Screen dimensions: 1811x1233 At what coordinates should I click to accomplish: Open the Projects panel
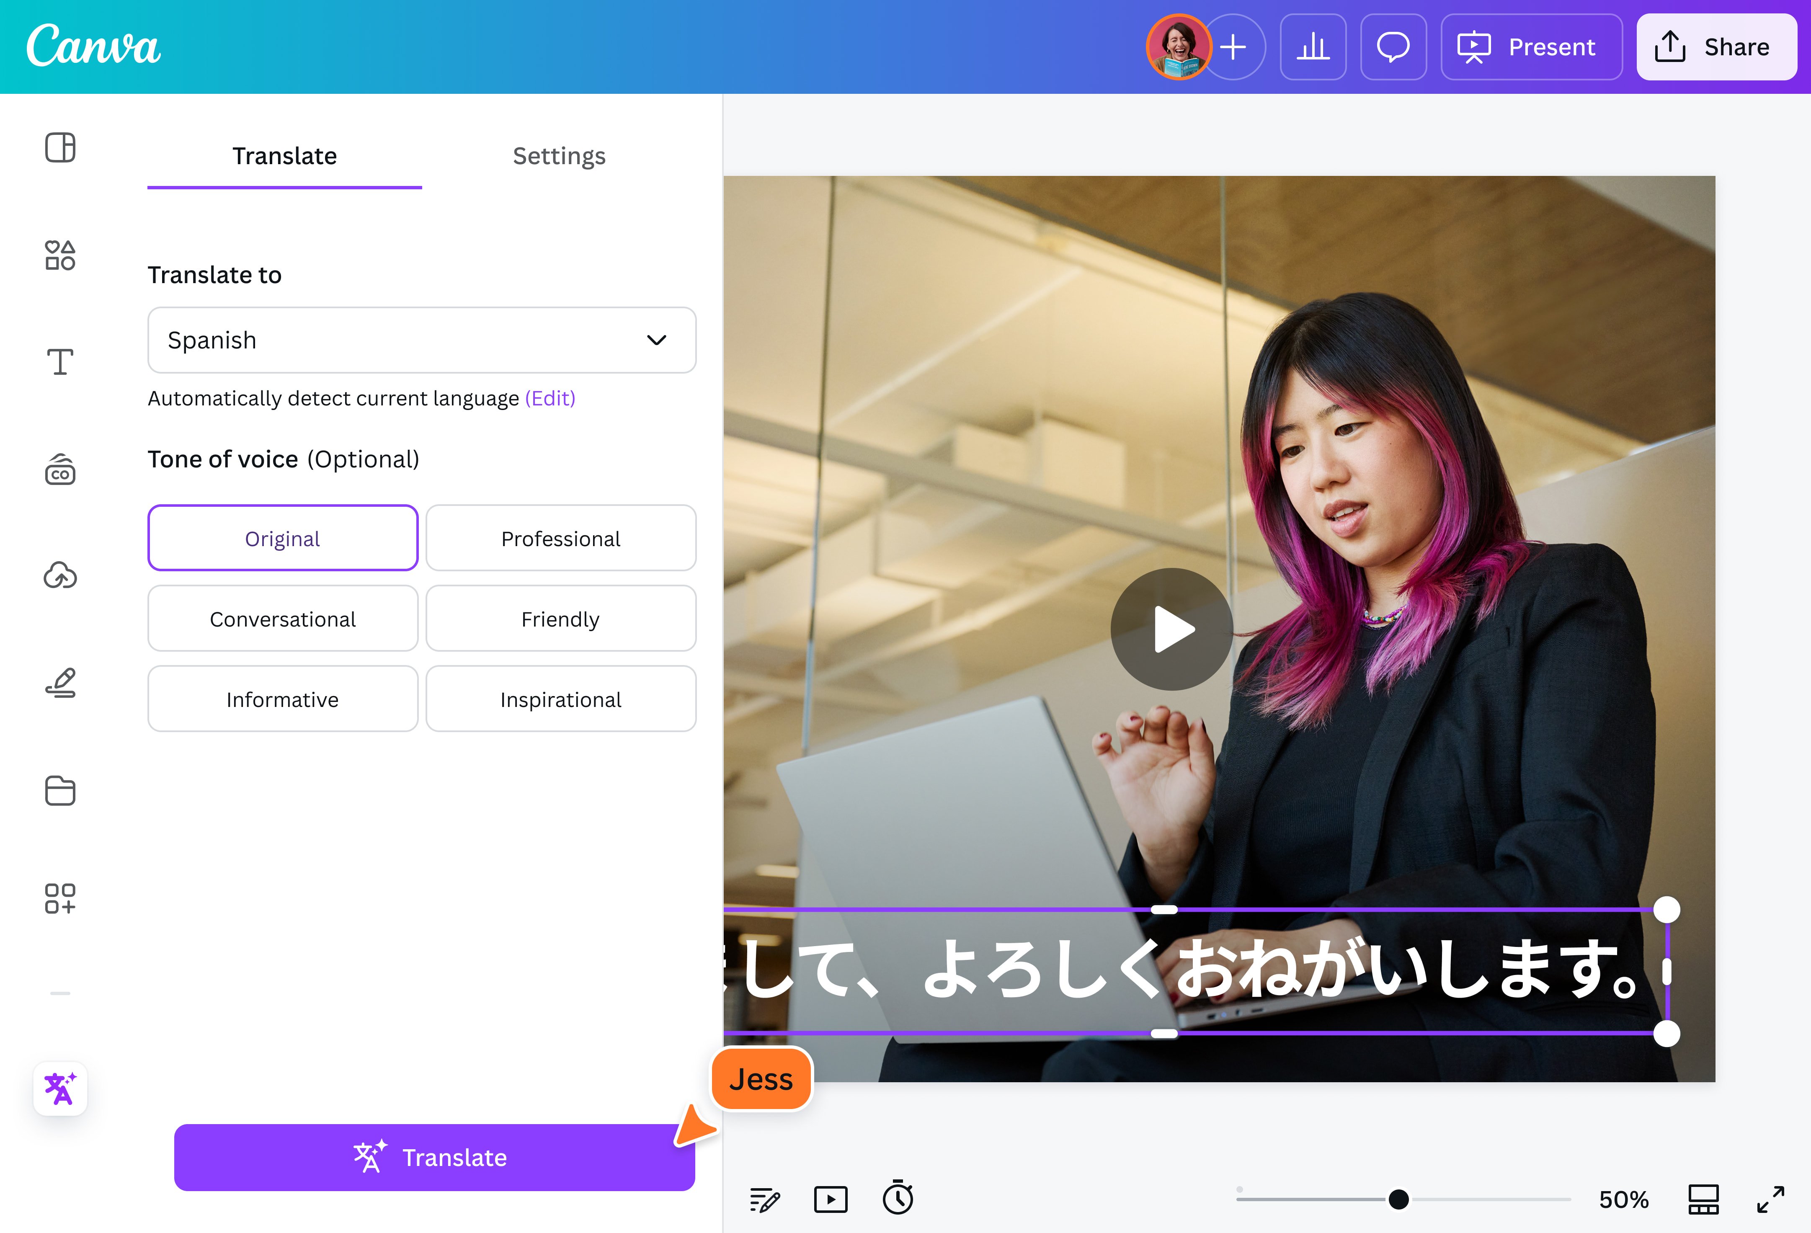[60, 790]
